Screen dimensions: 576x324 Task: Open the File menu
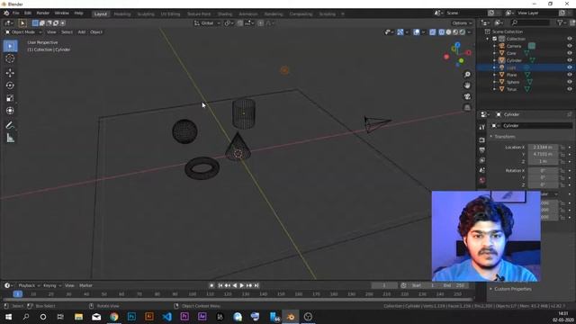16,13
